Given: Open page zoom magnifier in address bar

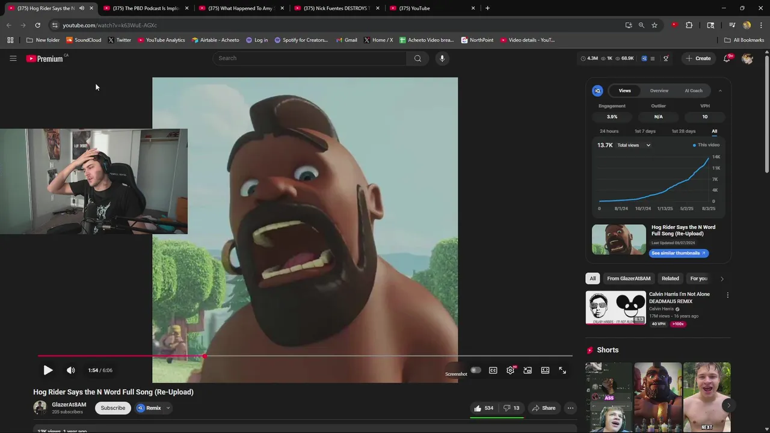Looking at the screenshot, I should coord(641,25).
